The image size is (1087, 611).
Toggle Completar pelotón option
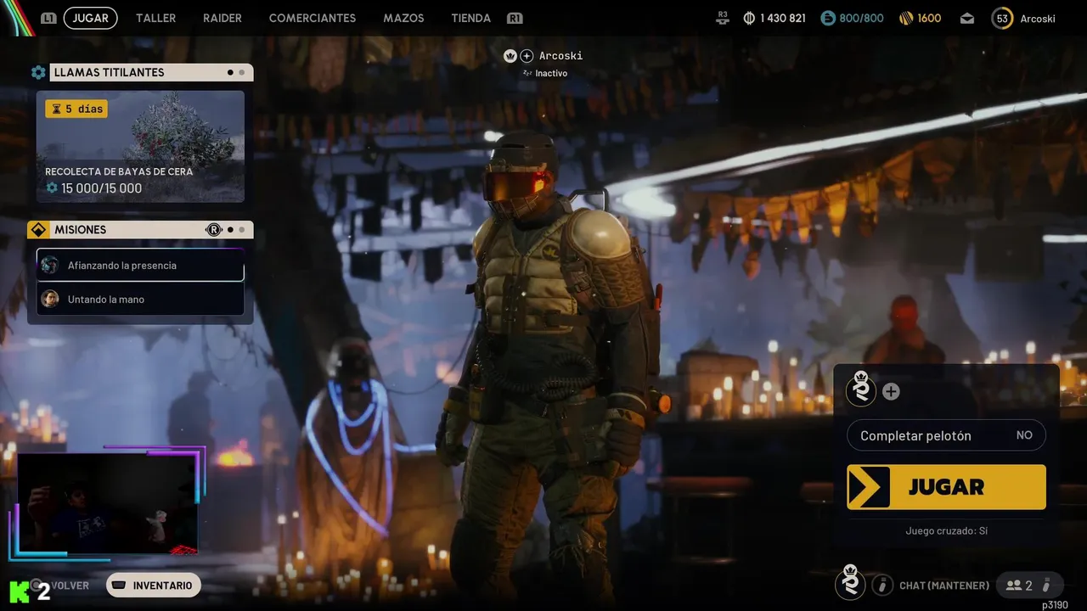pyautogui.click(x=946, y=435)
